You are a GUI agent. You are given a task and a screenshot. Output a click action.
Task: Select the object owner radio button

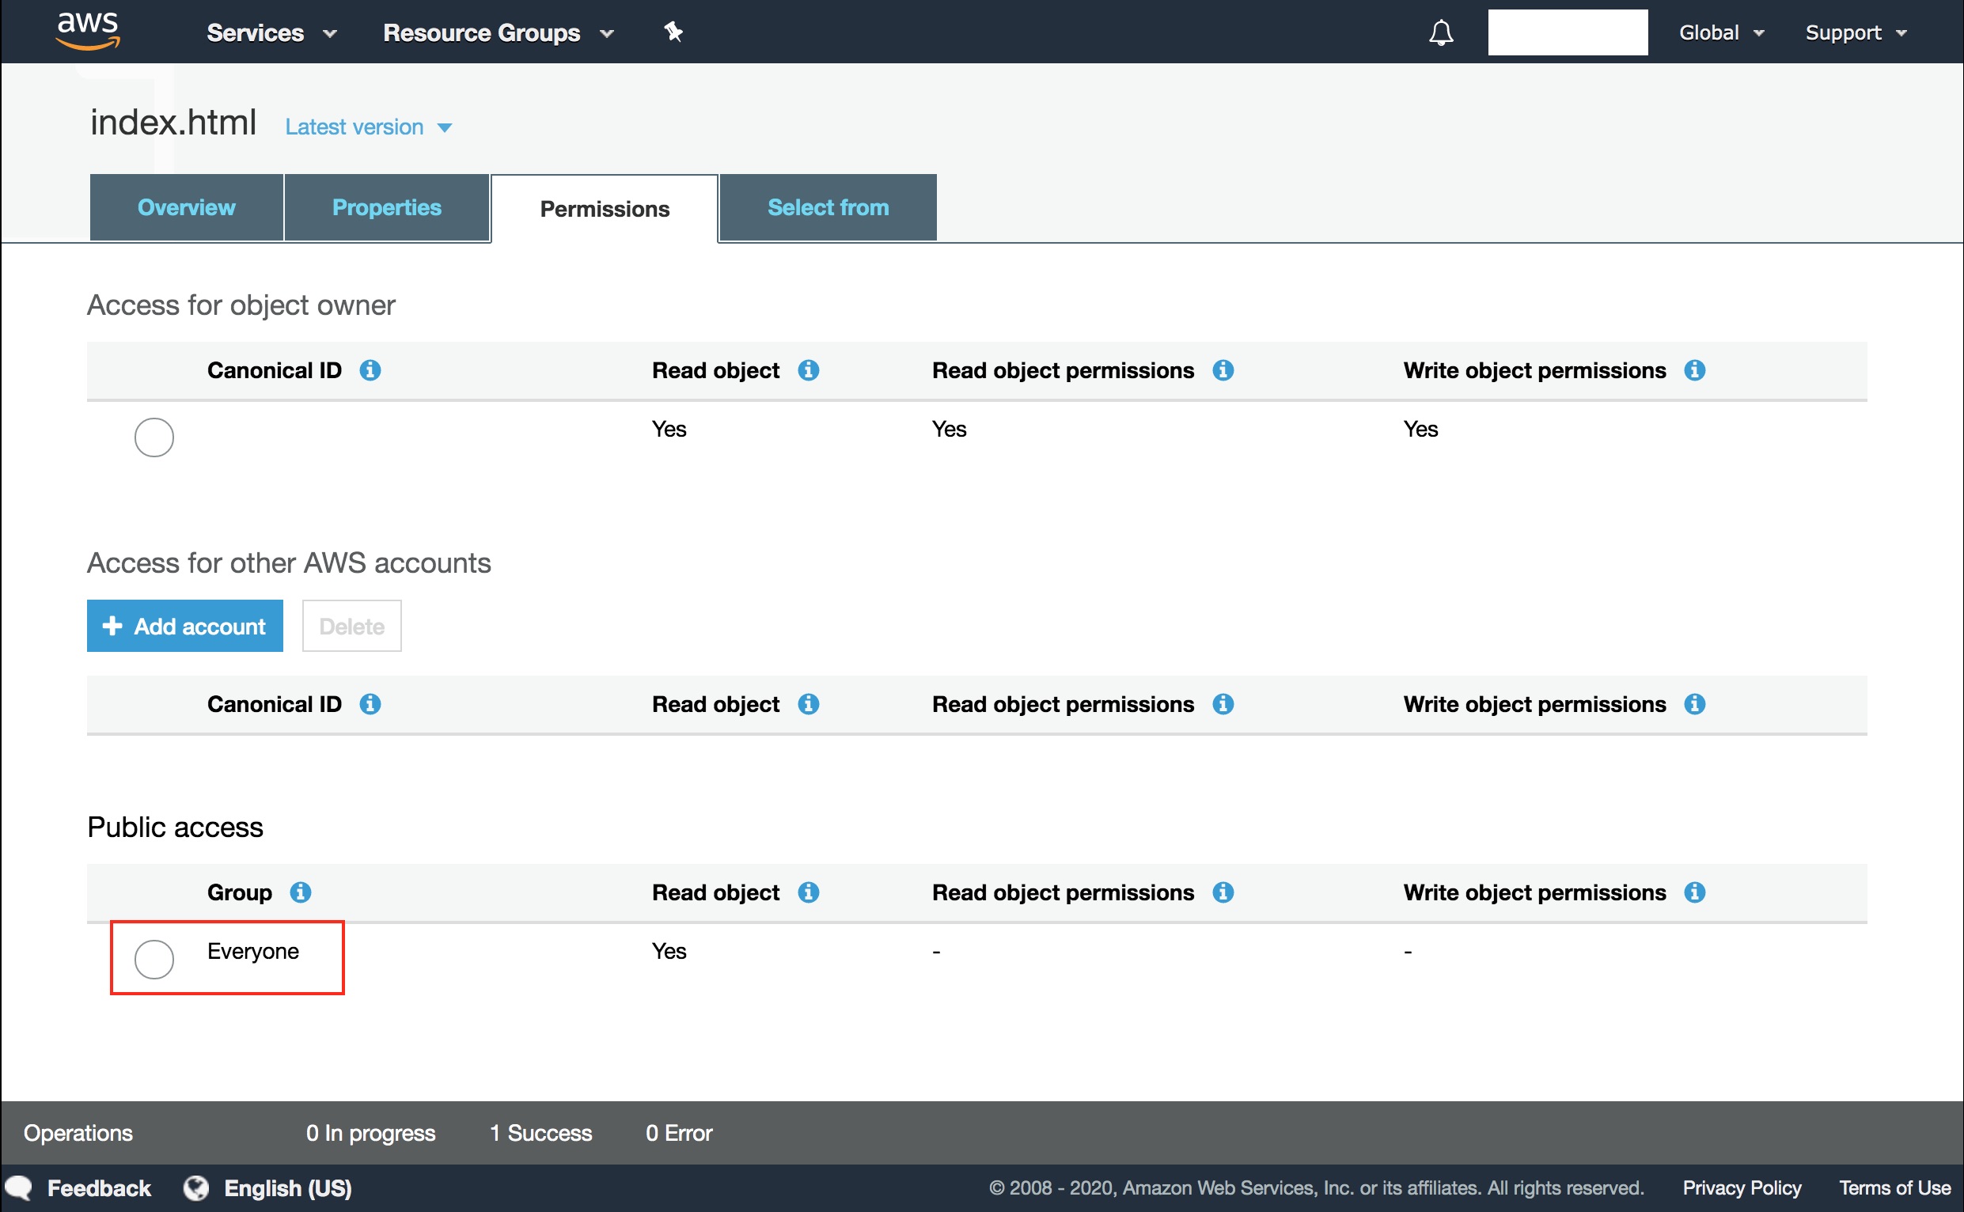154,437
